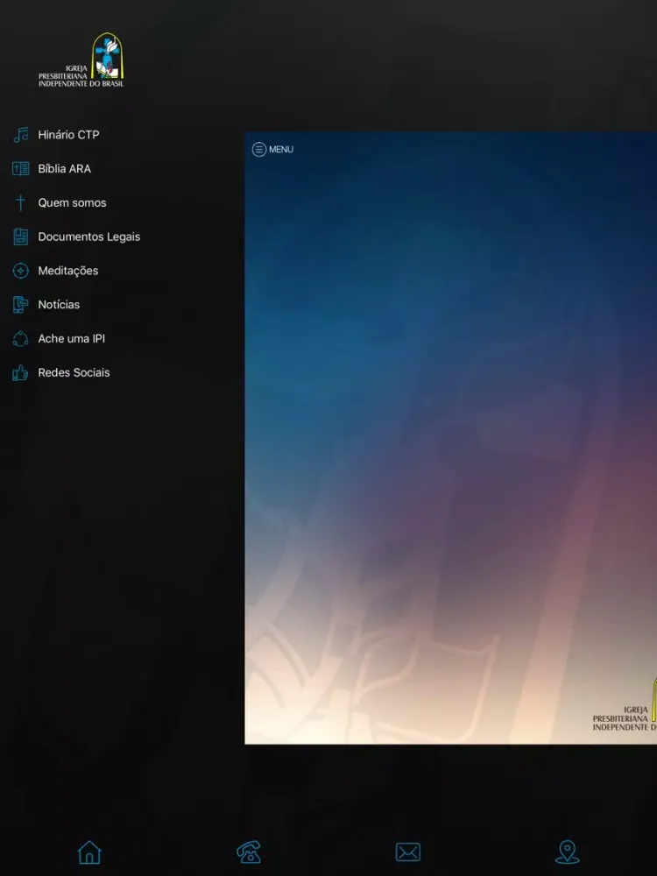Select Redes Sociais menu entry
The height and width of the screenshot is (876, 657).
[74, 372]
